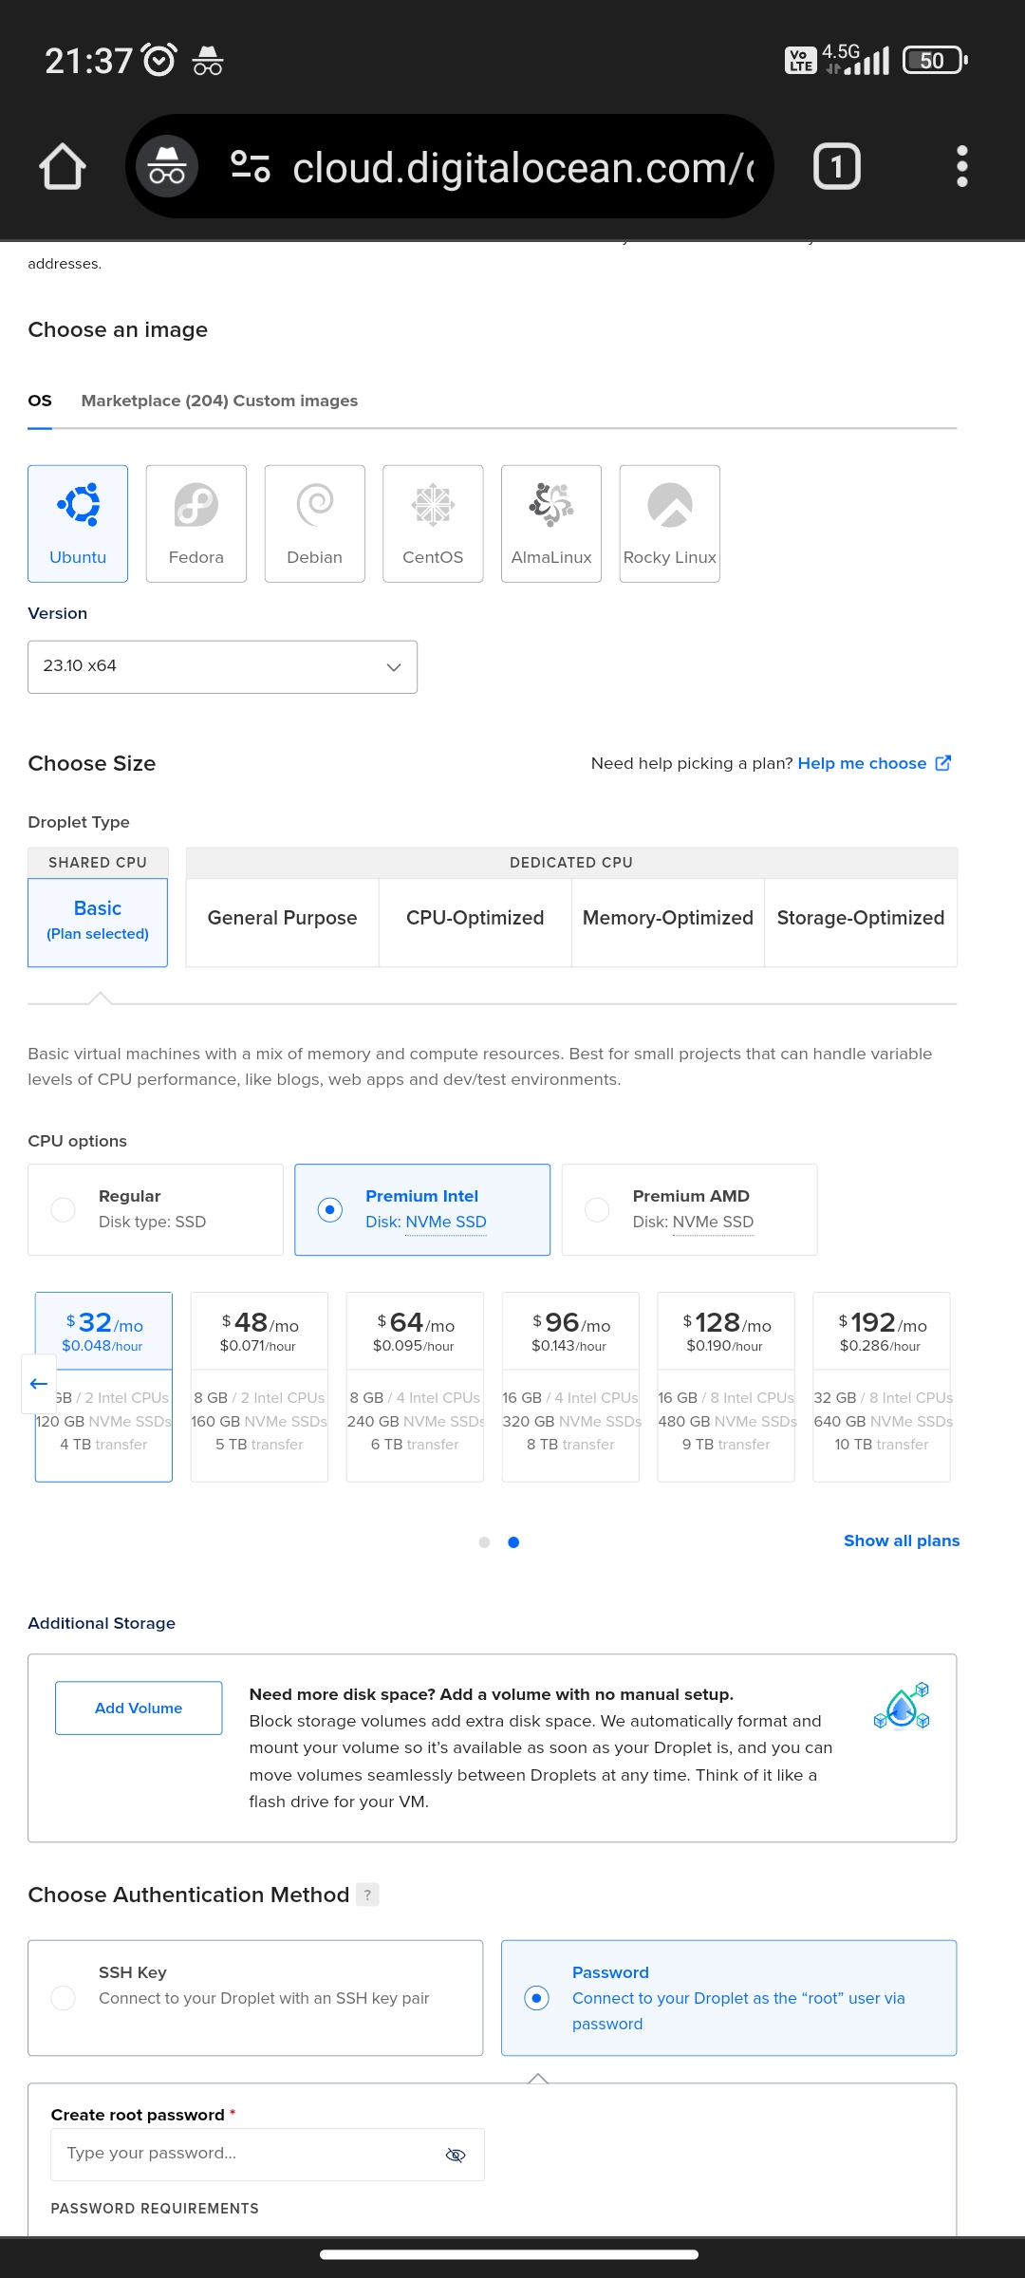Image resolution: width=1025 pixels, height=2278 pixels.
Task: Select the Premium Intel CPU option
Action: click(422, 1210)
